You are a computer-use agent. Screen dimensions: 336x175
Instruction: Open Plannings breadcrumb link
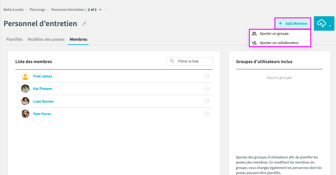37,10
